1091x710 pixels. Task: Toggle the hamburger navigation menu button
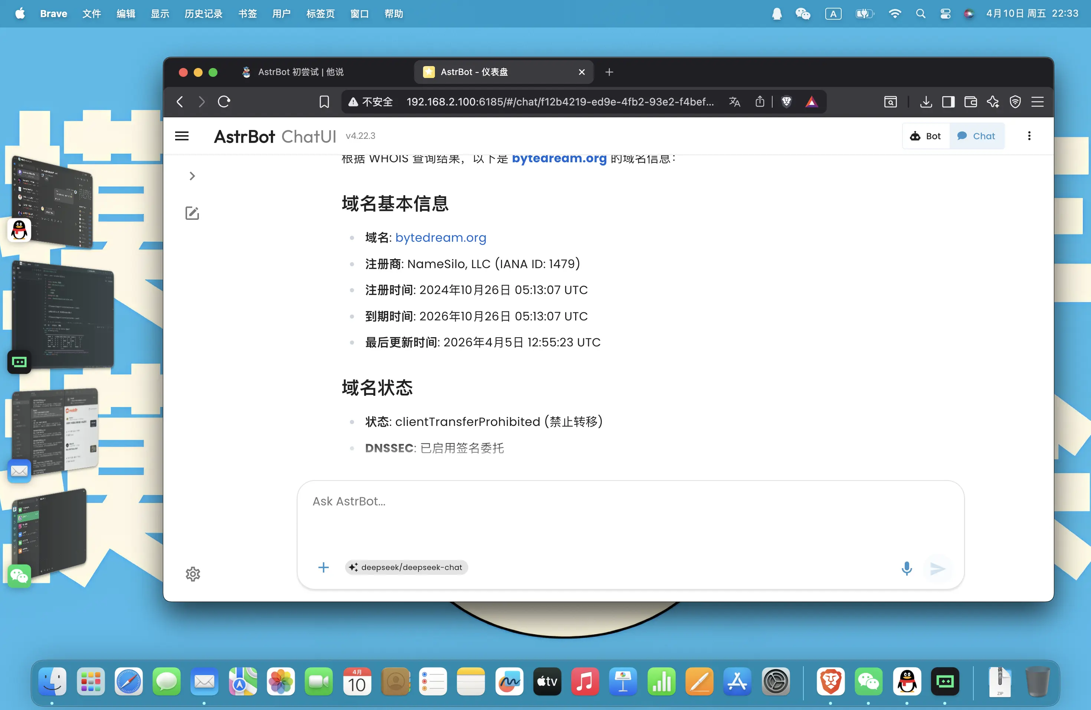click(x=182, y=136)
